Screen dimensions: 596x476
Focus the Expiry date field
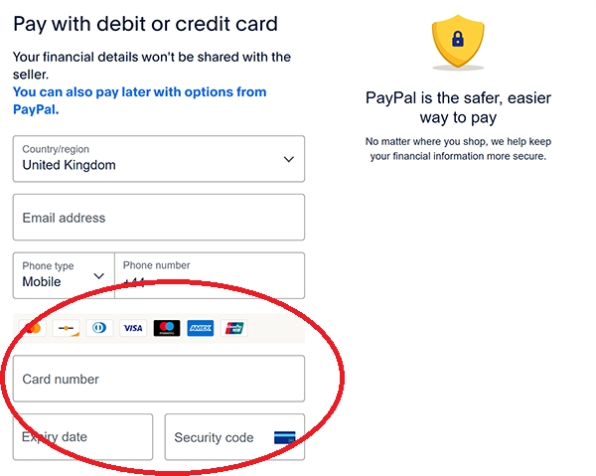coord(82,437)
